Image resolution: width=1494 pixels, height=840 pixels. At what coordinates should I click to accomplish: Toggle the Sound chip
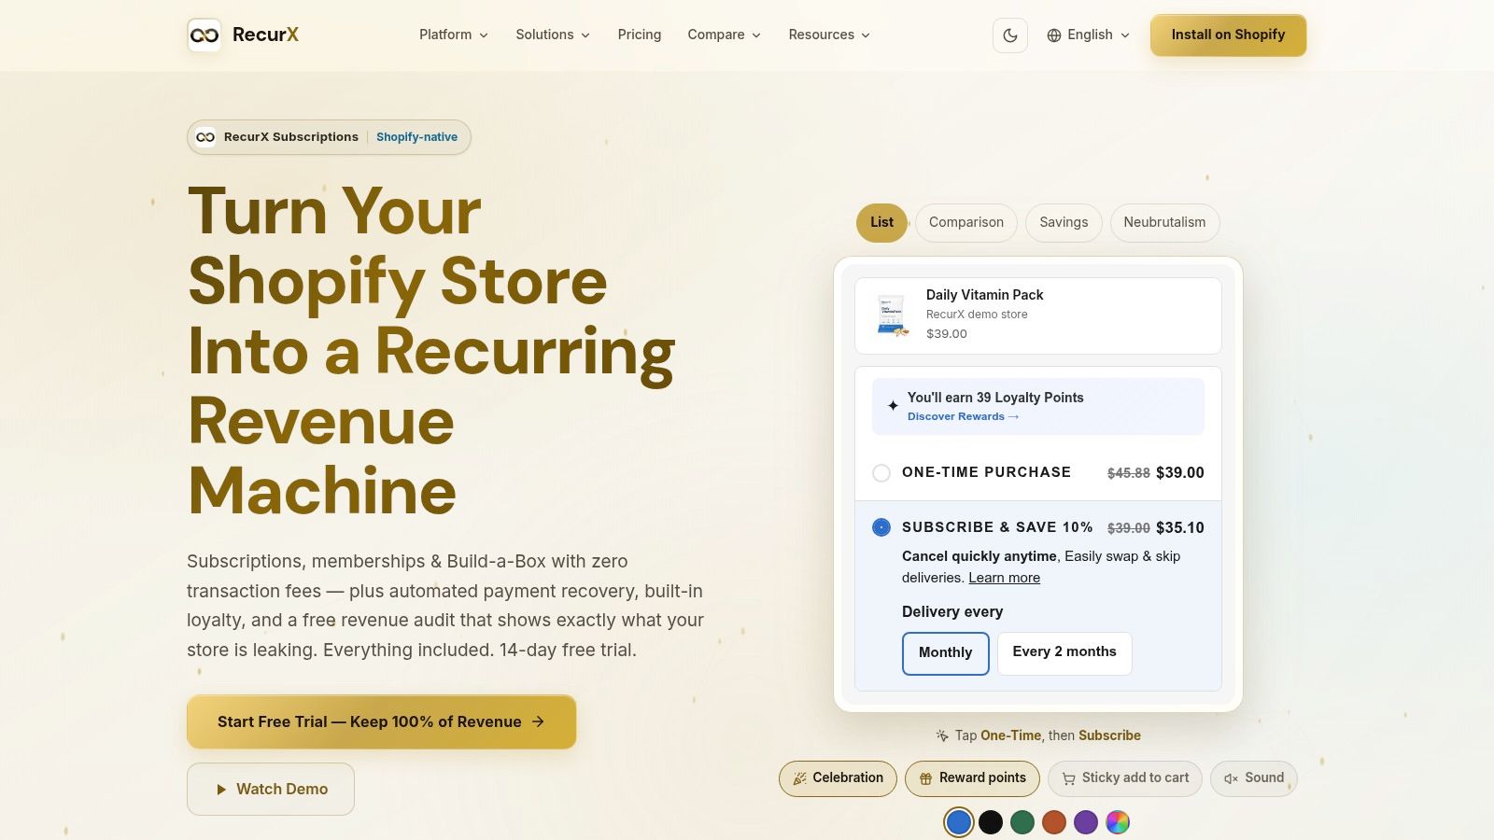[x=1254, y=778]
